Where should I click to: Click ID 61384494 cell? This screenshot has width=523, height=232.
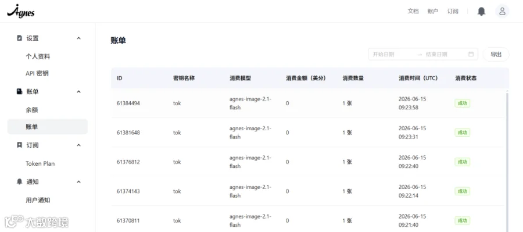point(128,103)
